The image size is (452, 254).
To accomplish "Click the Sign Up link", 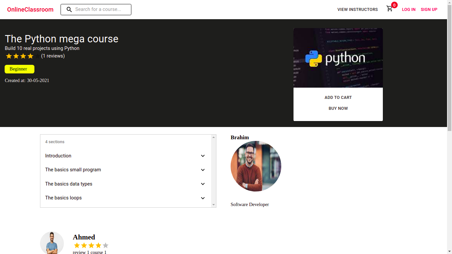I will (x=429, y=10).
